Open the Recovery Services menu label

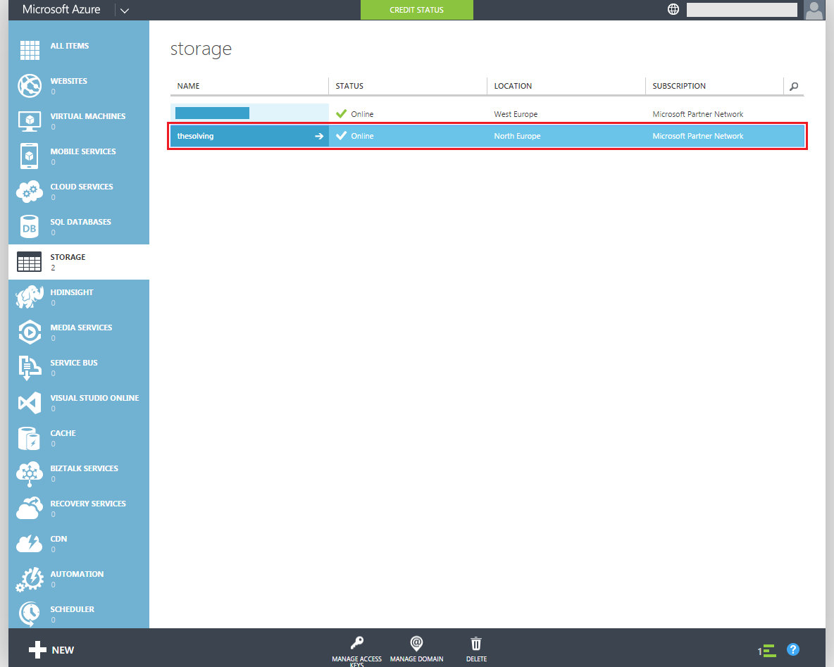(88, 504)
